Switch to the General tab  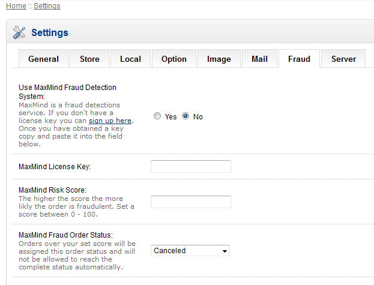(43, 59)
